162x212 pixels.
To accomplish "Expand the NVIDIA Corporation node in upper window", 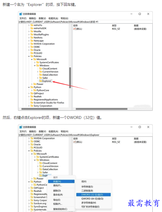I will pyautogui.click(x=29, y=44).
